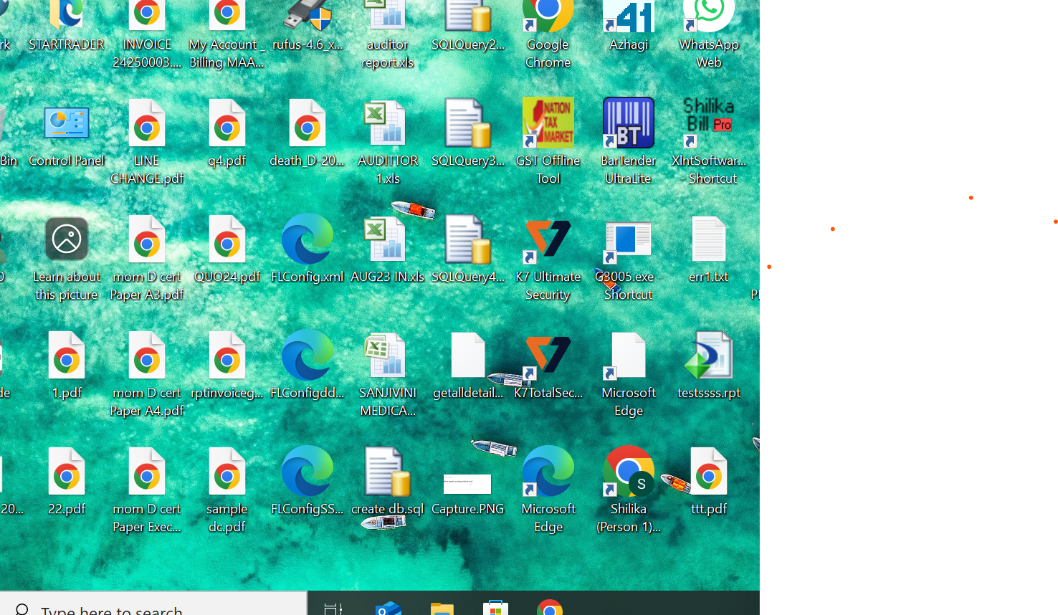Open Task View from the taskbar

tap(333, 608)
